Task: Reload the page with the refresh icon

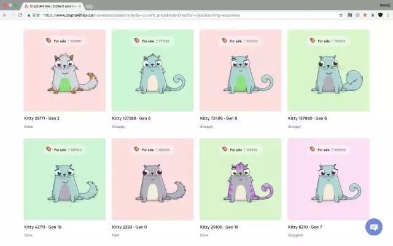Action: coord(20,15)
